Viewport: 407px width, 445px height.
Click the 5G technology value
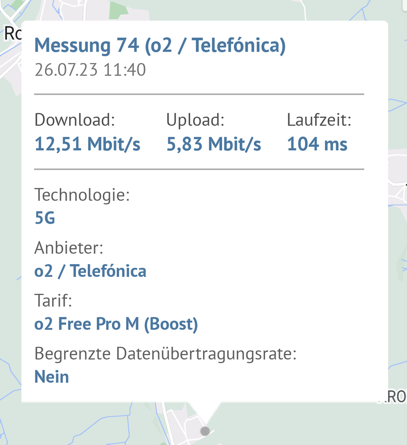click(x=45, y=218)
